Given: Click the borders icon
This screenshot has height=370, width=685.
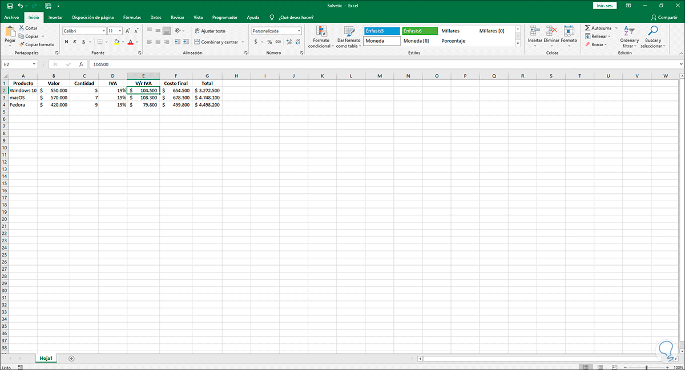Looking at the screenshot, I should tap(100, 42).
